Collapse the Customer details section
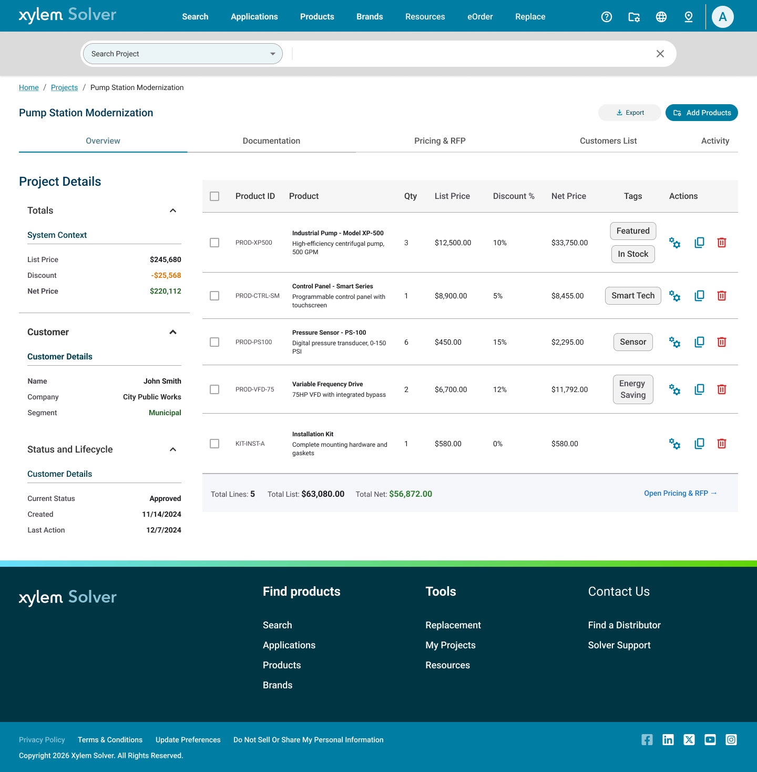Viewport: 757px width, 772px height. 173,332
